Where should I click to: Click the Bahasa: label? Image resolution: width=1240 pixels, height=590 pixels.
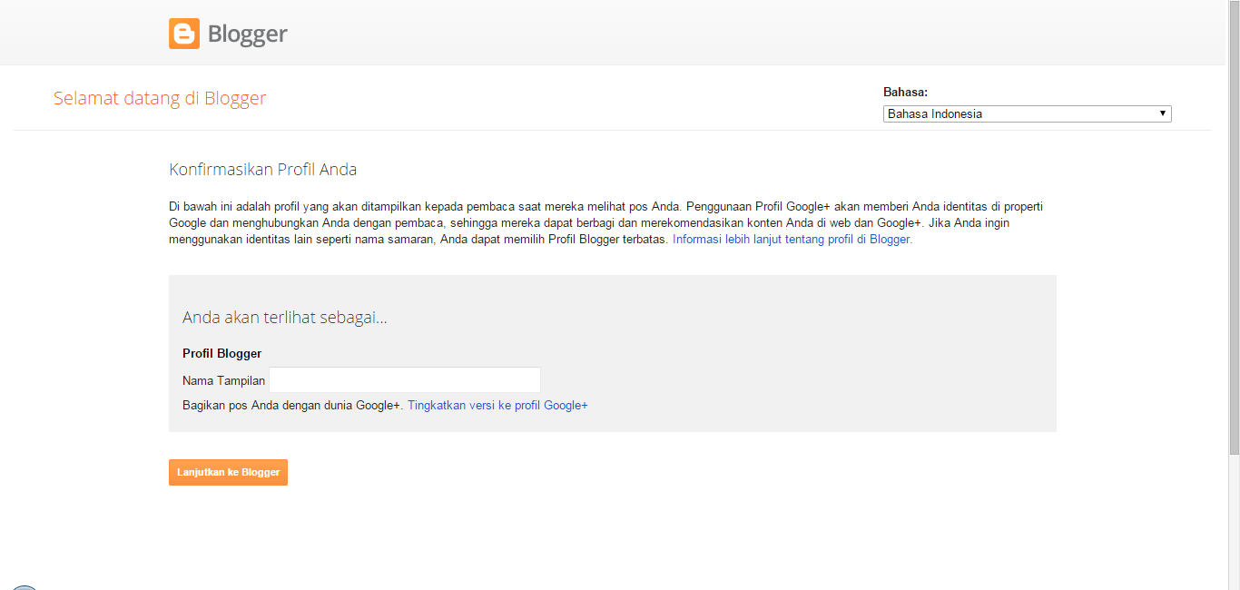906,92
